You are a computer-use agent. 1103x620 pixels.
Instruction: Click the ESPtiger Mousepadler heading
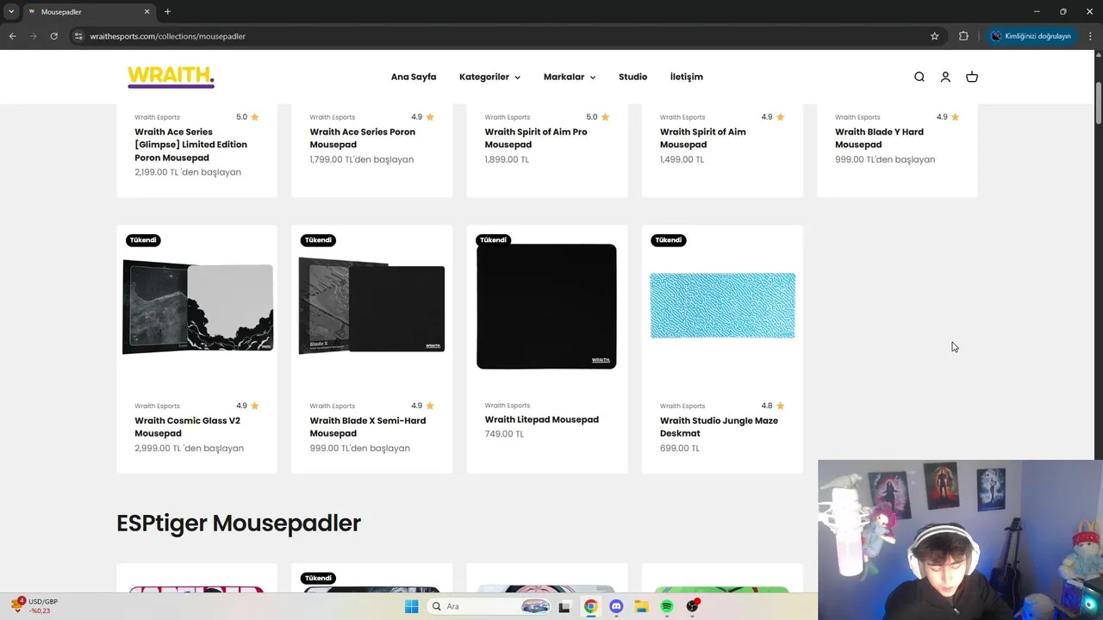[239, 523]
